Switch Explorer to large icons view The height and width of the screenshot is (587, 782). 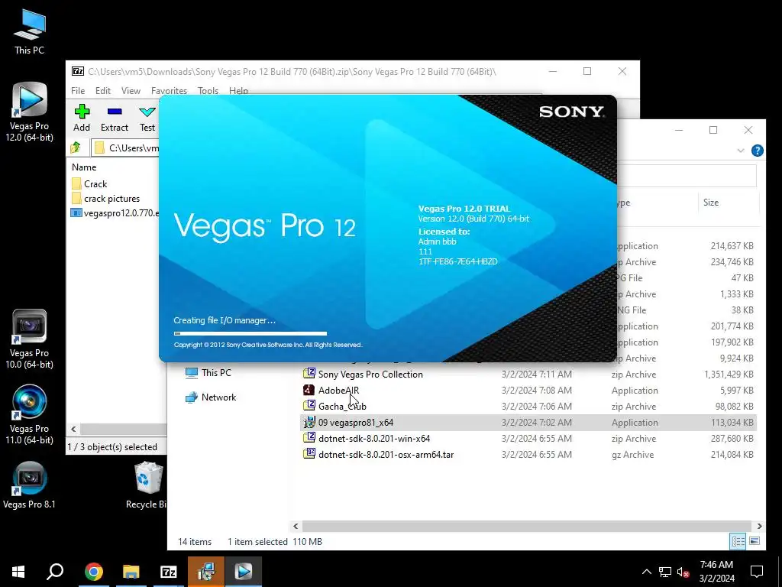[755, 541]
